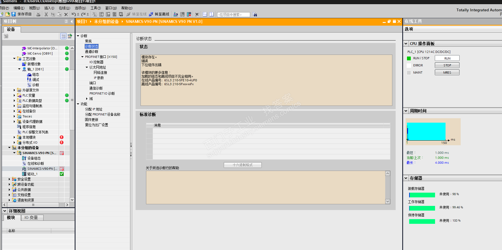Click the 十六进制格式 button
Screen dimensions: 502x250
pos(242,165)
